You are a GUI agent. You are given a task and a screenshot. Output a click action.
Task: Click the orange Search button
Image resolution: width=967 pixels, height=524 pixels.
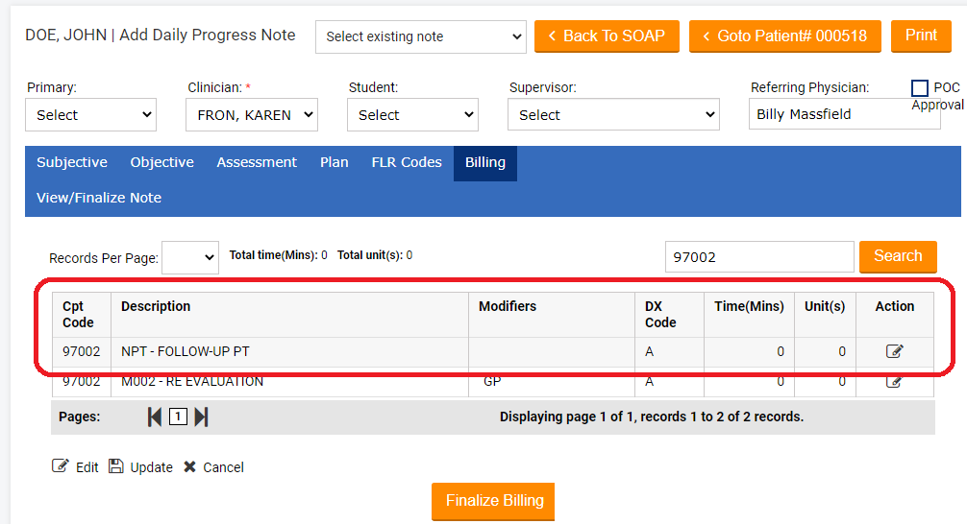click(x=898, y=256)
